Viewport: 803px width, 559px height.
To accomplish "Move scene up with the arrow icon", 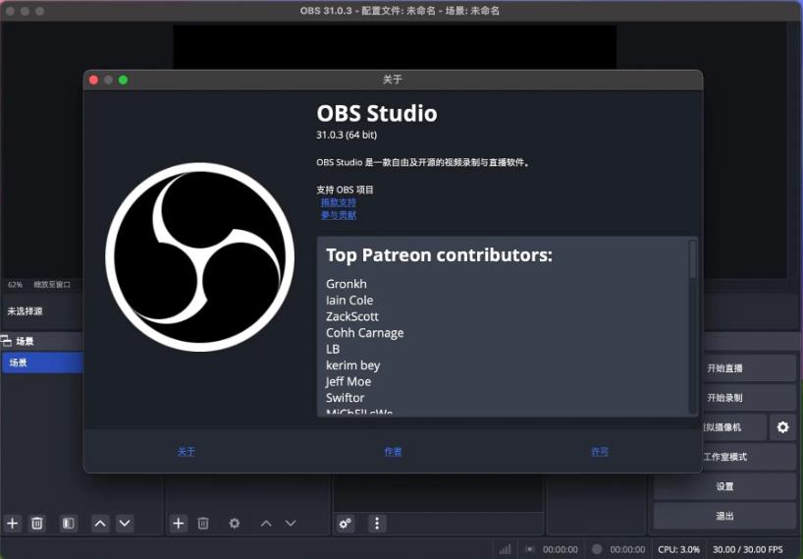I will (100, 523).
